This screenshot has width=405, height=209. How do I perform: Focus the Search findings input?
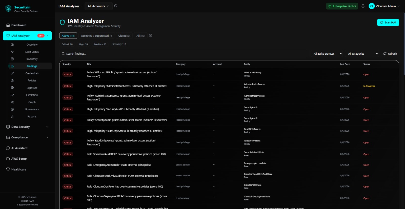point(184,54)
